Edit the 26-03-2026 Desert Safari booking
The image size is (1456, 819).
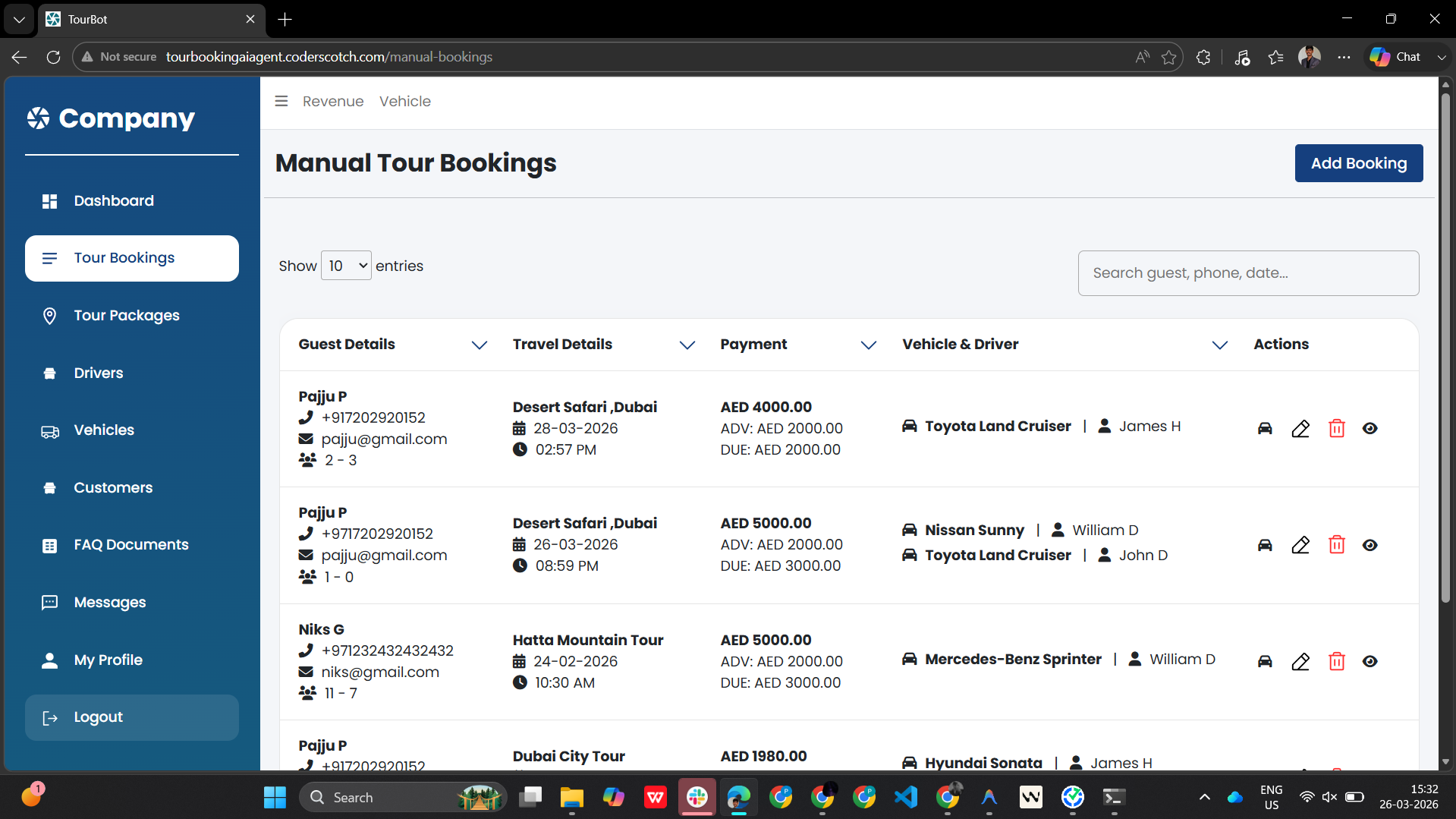pyautogui.click(x=1300, y=545)
